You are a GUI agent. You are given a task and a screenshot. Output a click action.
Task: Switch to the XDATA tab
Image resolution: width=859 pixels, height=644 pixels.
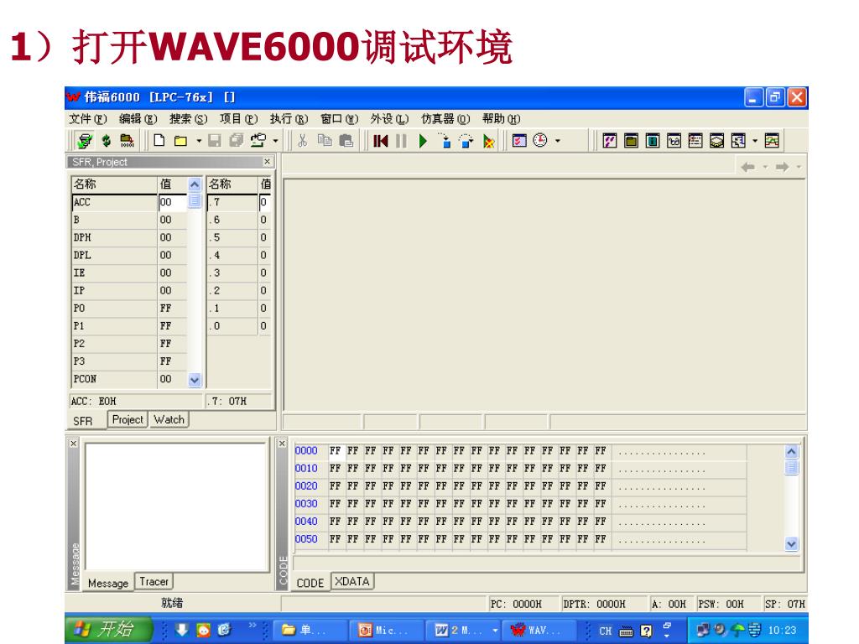pos(352,582)
